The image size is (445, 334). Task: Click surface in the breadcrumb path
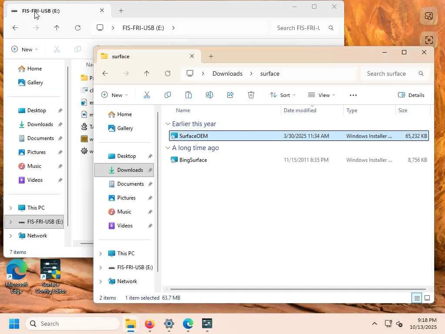click(269, 73)
